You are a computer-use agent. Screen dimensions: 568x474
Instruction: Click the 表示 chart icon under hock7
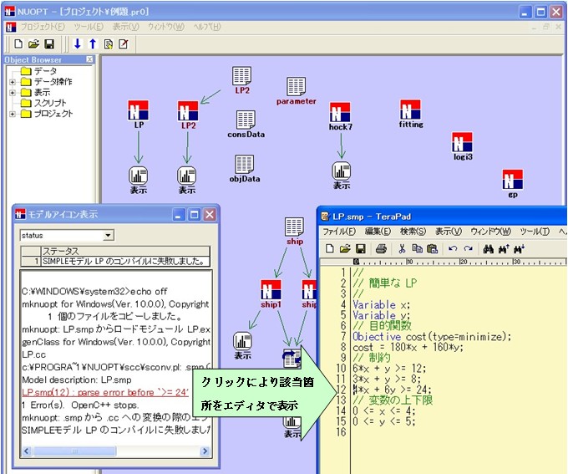(342, 171)
